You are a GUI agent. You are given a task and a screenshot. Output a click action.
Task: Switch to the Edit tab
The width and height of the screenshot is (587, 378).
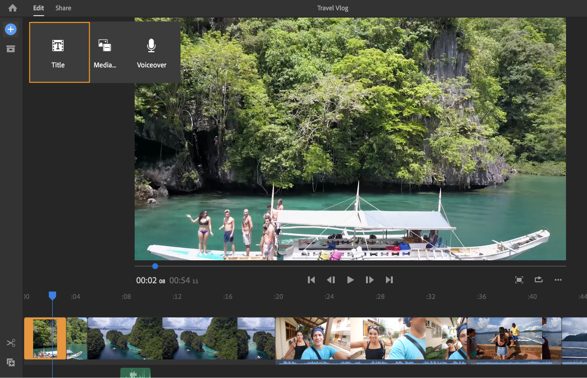pyautogui.click(x=39, y=8)
